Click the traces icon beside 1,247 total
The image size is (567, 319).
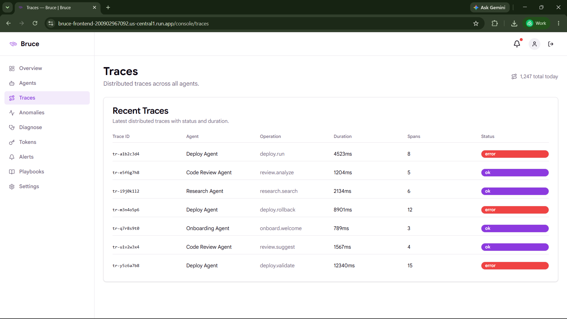[x=514, y=77]
